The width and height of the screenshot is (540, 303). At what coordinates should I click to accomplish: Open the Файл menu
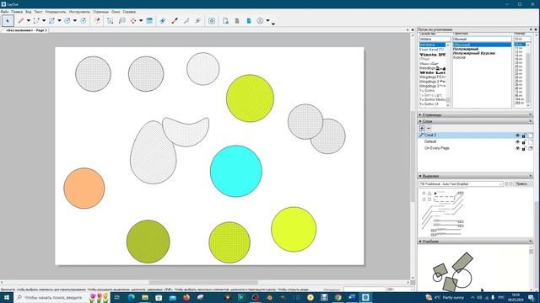[x=4, y=12]
